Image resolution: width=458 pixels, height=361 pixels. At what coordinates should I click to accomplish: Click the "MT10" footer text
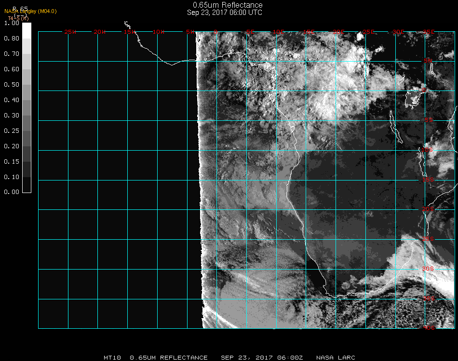click(112, 358)
